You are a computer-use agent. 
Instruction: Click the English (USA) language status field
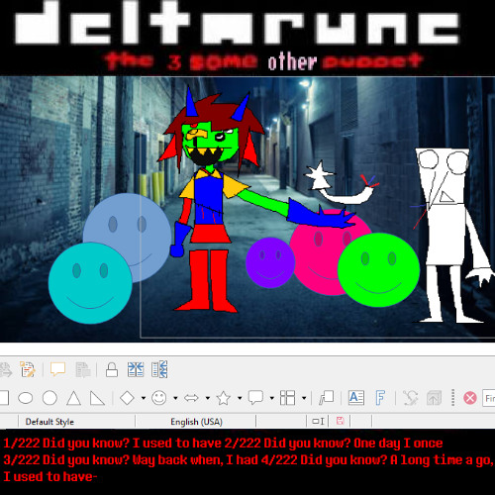click(x=196, y=422)
